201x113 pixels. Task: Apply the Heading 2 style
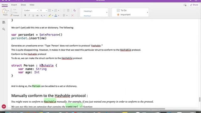87,16
